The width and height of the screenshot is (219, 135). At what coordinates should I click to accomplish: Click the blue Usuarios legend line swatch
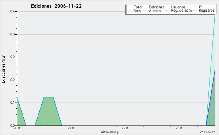tap(167, 7)
